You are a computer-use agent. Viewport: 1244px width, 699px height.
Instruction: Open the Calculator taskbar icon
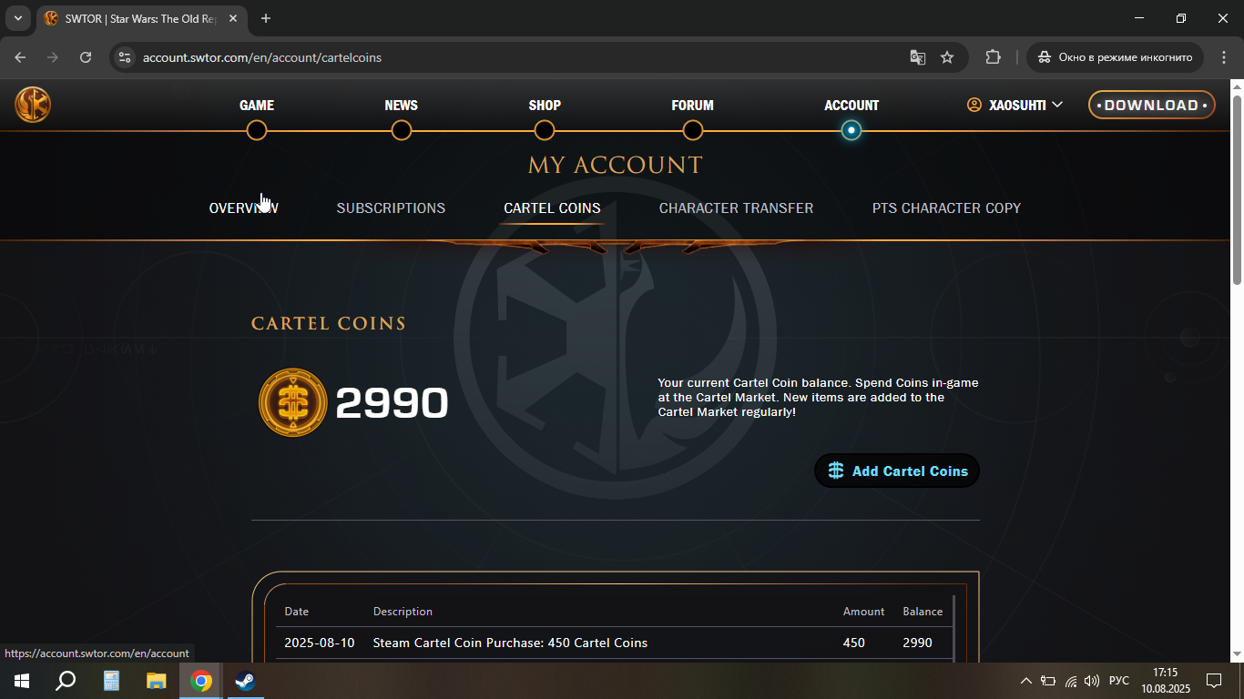(111, 681)
